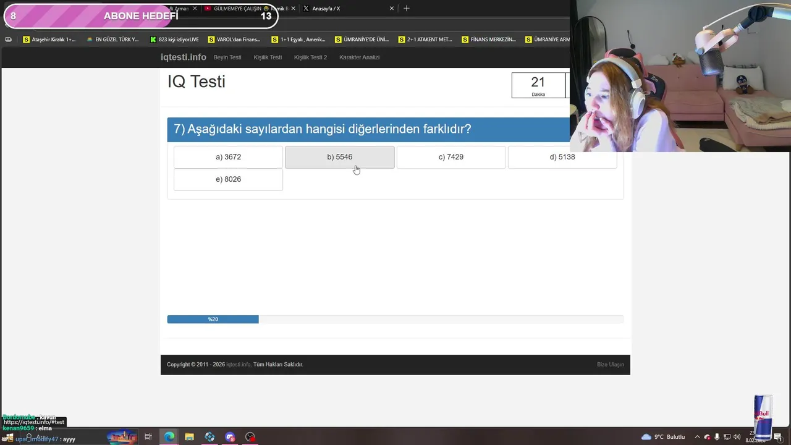
Task: Choose answer e) 8026
Action: [x=228, y=179]
